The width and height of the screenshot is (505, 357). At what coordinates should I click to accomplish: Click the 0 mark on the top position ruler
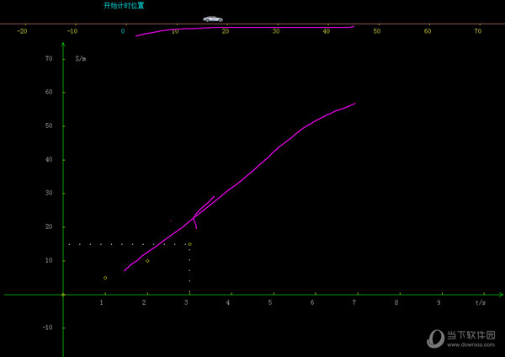123,31
